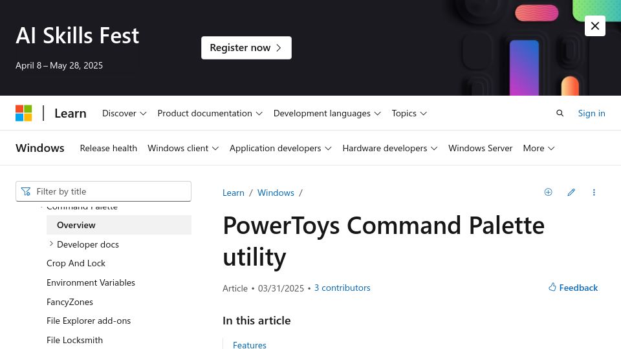Click the add to collection plus icon
Viewport: 621px width, 349px height.
tap(548, 193)
